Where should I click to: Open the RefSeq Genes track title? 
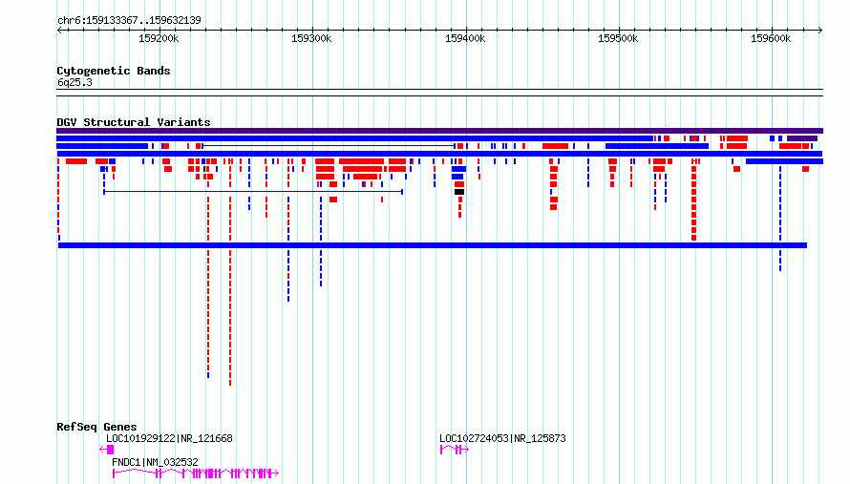[96, 427]
